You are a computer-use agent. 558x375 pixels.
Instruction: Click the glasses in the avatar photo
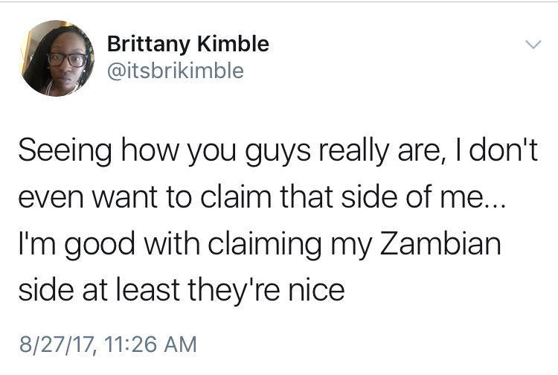(x=66, y=60)
